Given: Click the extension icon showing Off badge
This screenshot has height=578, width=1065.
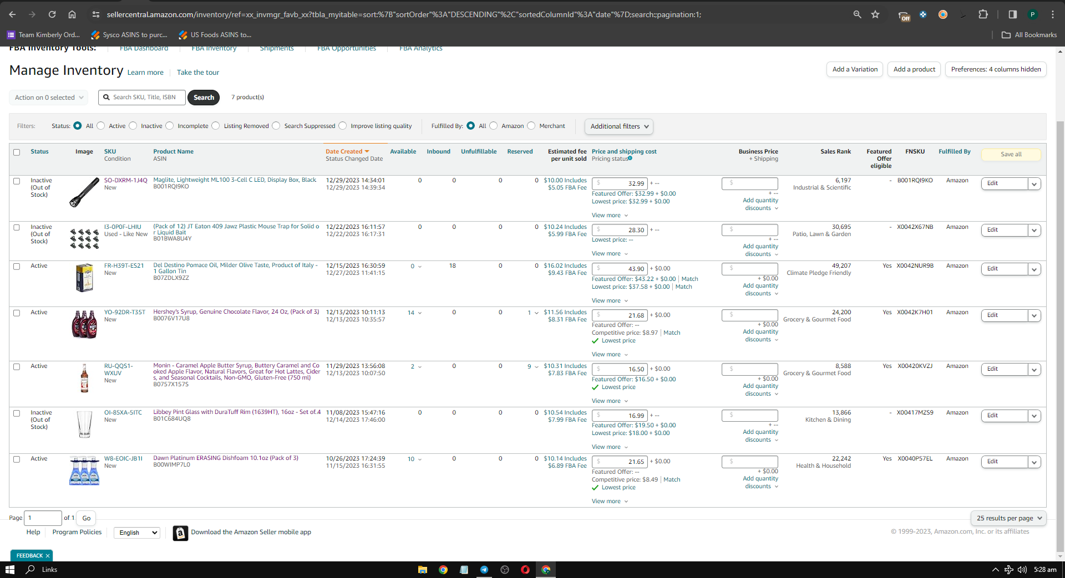Looking at the screenshot, I should click(904, 16).
